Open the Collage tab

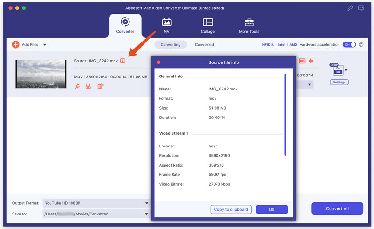click(208, 26)
